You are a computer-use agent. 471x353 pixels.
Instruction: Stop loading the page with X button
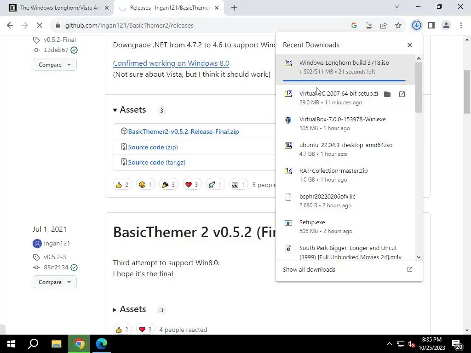click(40, 26)
